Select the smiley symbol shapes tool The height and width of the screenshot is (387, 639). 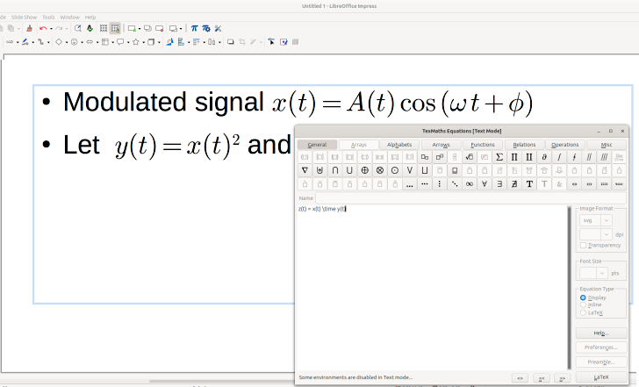point(74,41)
